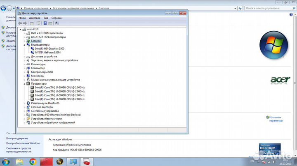The width and height of the screenshot is (297, 166).
Task: Expand Дисковые устройства node
Action: point(24,57)
